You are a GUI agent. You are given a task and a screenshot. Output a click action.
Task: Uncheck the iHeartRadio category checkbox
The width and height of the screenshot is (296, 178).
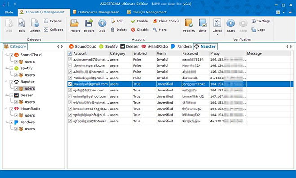(x=12, y=109)
